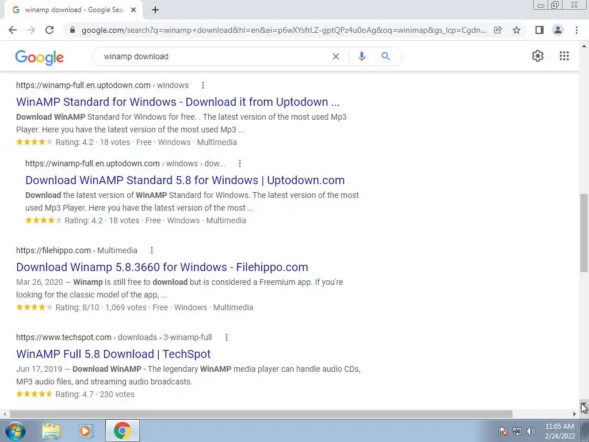589x442 pixels.
Task: Click the horizontal scrollbar left arrow
Action: coord(5,414)
